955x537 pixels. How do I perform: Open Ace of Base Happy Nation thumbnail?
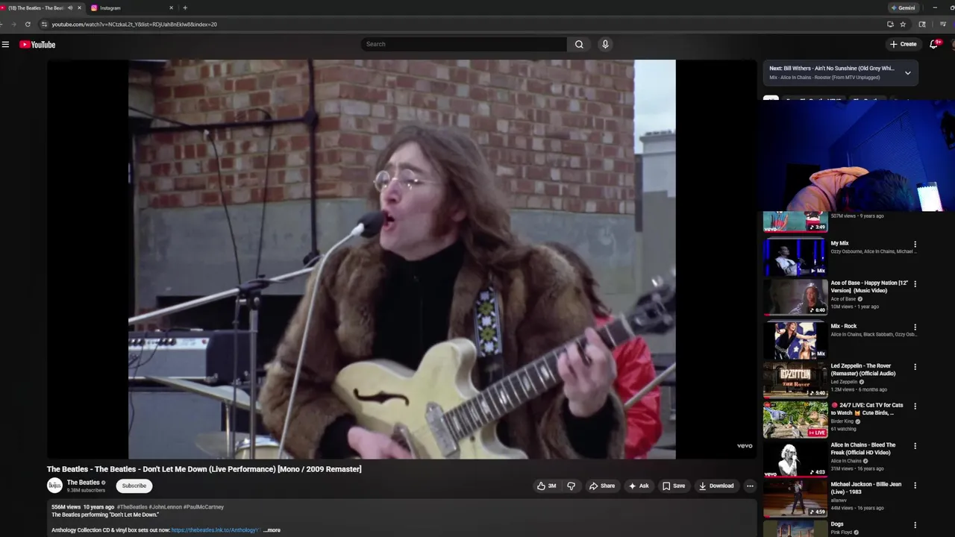[x=795, y=297]
